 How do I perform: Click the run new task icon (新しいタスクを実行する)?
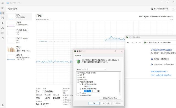click(152, 9)
